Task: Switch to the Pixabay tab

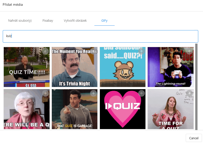Action: pyautogui.click(x=48, y=21)
